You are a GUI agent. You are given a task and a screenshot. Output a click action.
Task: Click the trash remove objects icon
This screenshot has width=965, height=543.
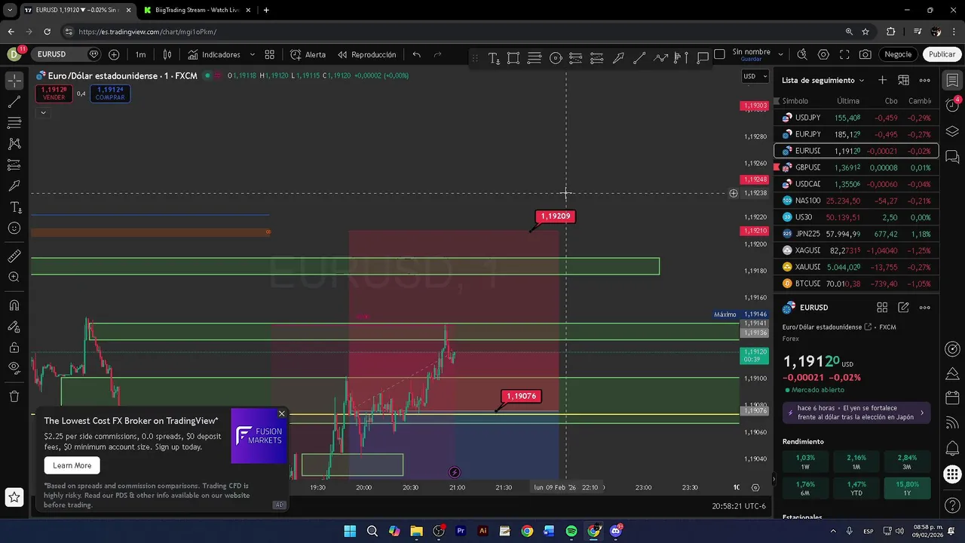coord(14,396)
